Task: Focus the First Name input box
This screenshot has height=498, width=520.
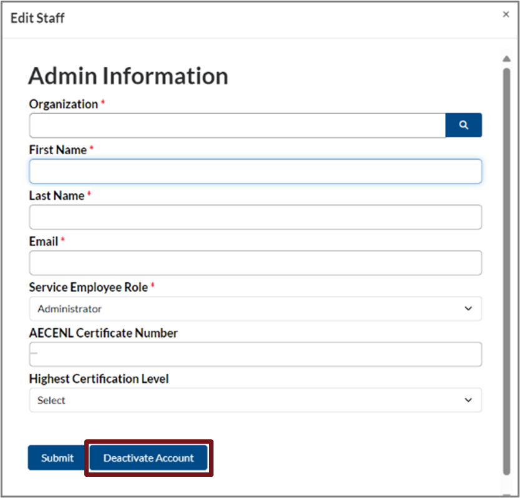Action: (x=255, y=171)
